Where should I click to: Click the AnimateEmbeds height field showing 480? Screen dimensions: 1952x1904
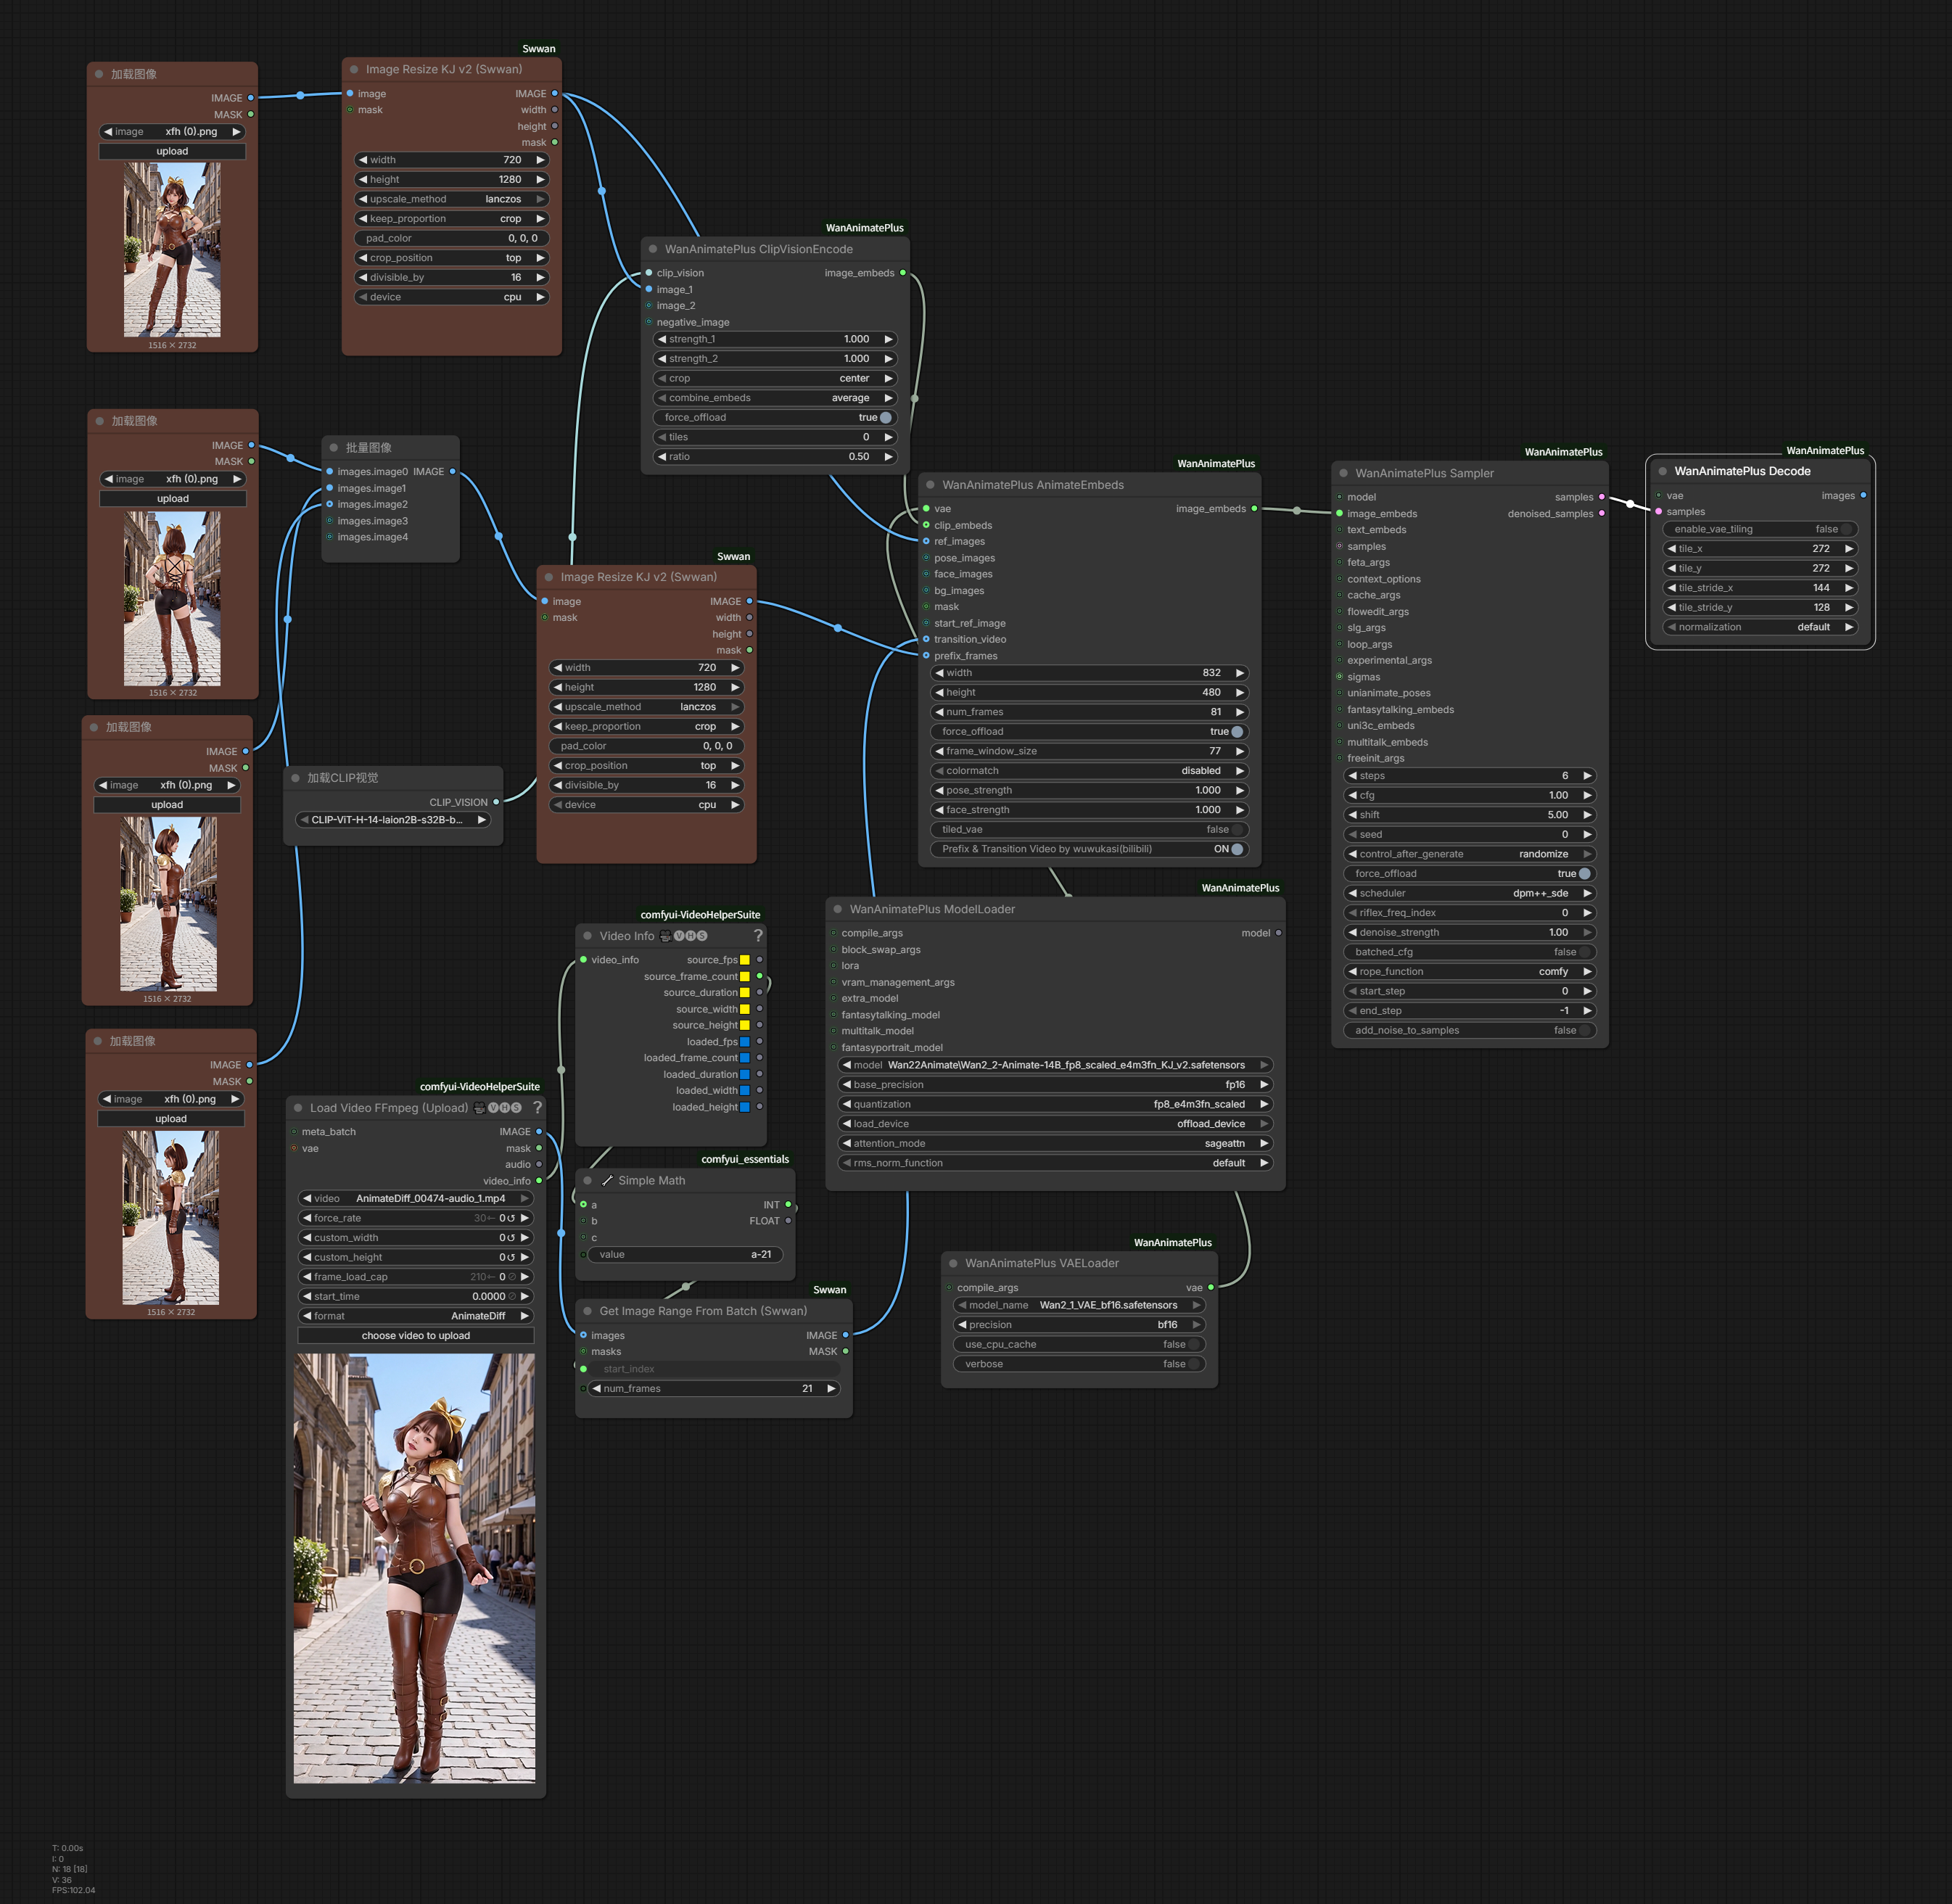(x=1089, y=692)
